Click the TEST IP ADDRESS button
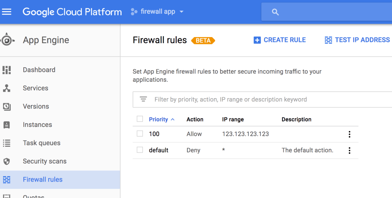Viewport: 392px width, 198px height. pos(357,40)
